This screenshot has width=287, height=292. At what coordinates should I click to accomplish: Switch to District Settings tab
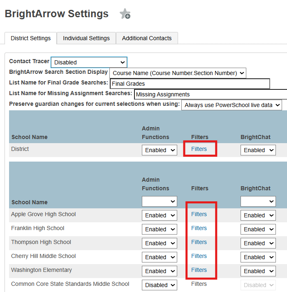[x=30, y=38]
